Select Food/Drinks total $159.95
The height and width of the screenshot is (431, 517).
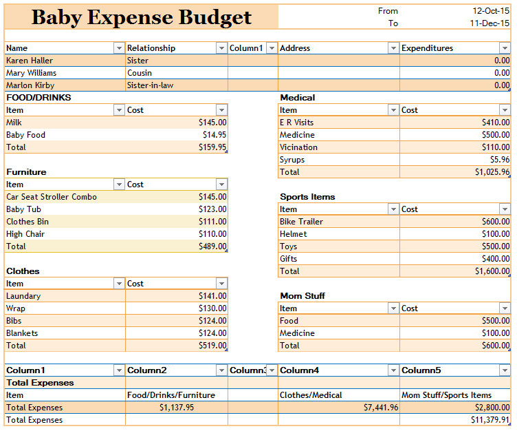pyautogui.click(x=177, y=147)
